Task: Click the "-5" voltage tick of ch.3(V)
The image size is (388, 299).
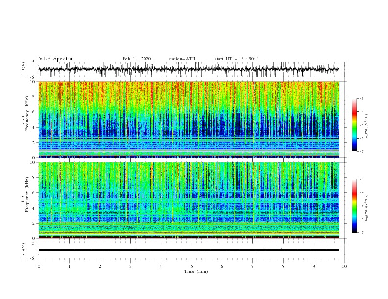Action: click(x=33, y=258)
